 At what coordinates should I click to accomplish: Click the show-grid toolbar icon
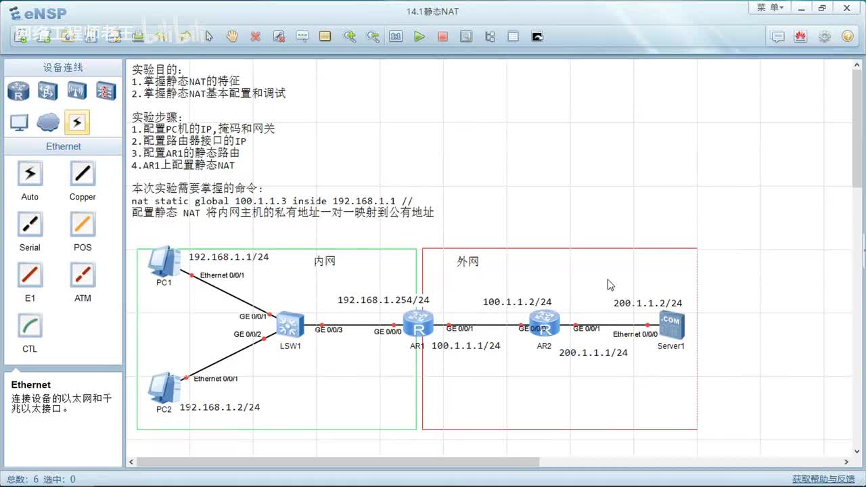tap(514, 37)
